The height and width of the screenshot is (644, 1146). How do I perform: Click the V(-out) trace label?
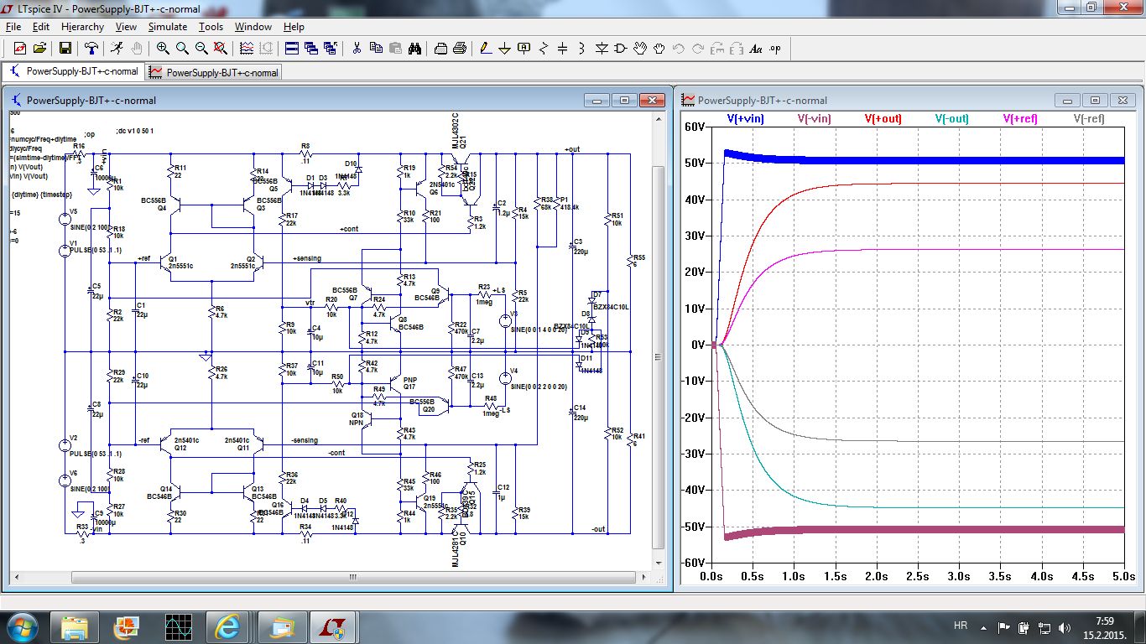(x=951, y=119)
